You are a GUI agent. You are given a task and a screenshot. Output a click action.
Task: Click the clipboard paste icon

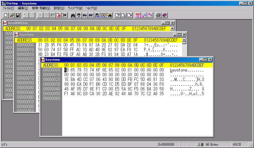point(52,15)
